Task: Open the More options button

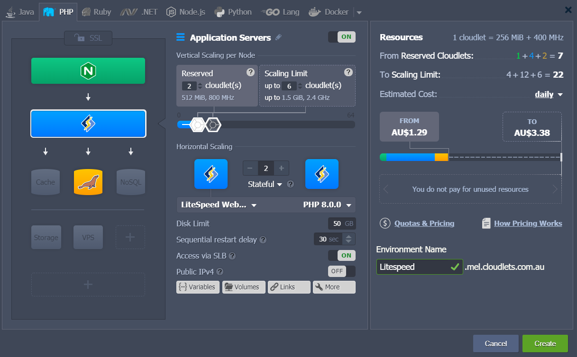Action: [334, 287]
